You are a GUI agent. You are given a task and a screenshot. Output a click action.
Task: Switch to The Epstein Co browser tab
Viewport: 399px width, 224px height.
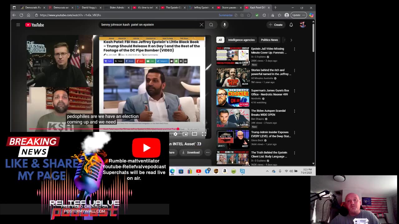click(x=173, y=7)
